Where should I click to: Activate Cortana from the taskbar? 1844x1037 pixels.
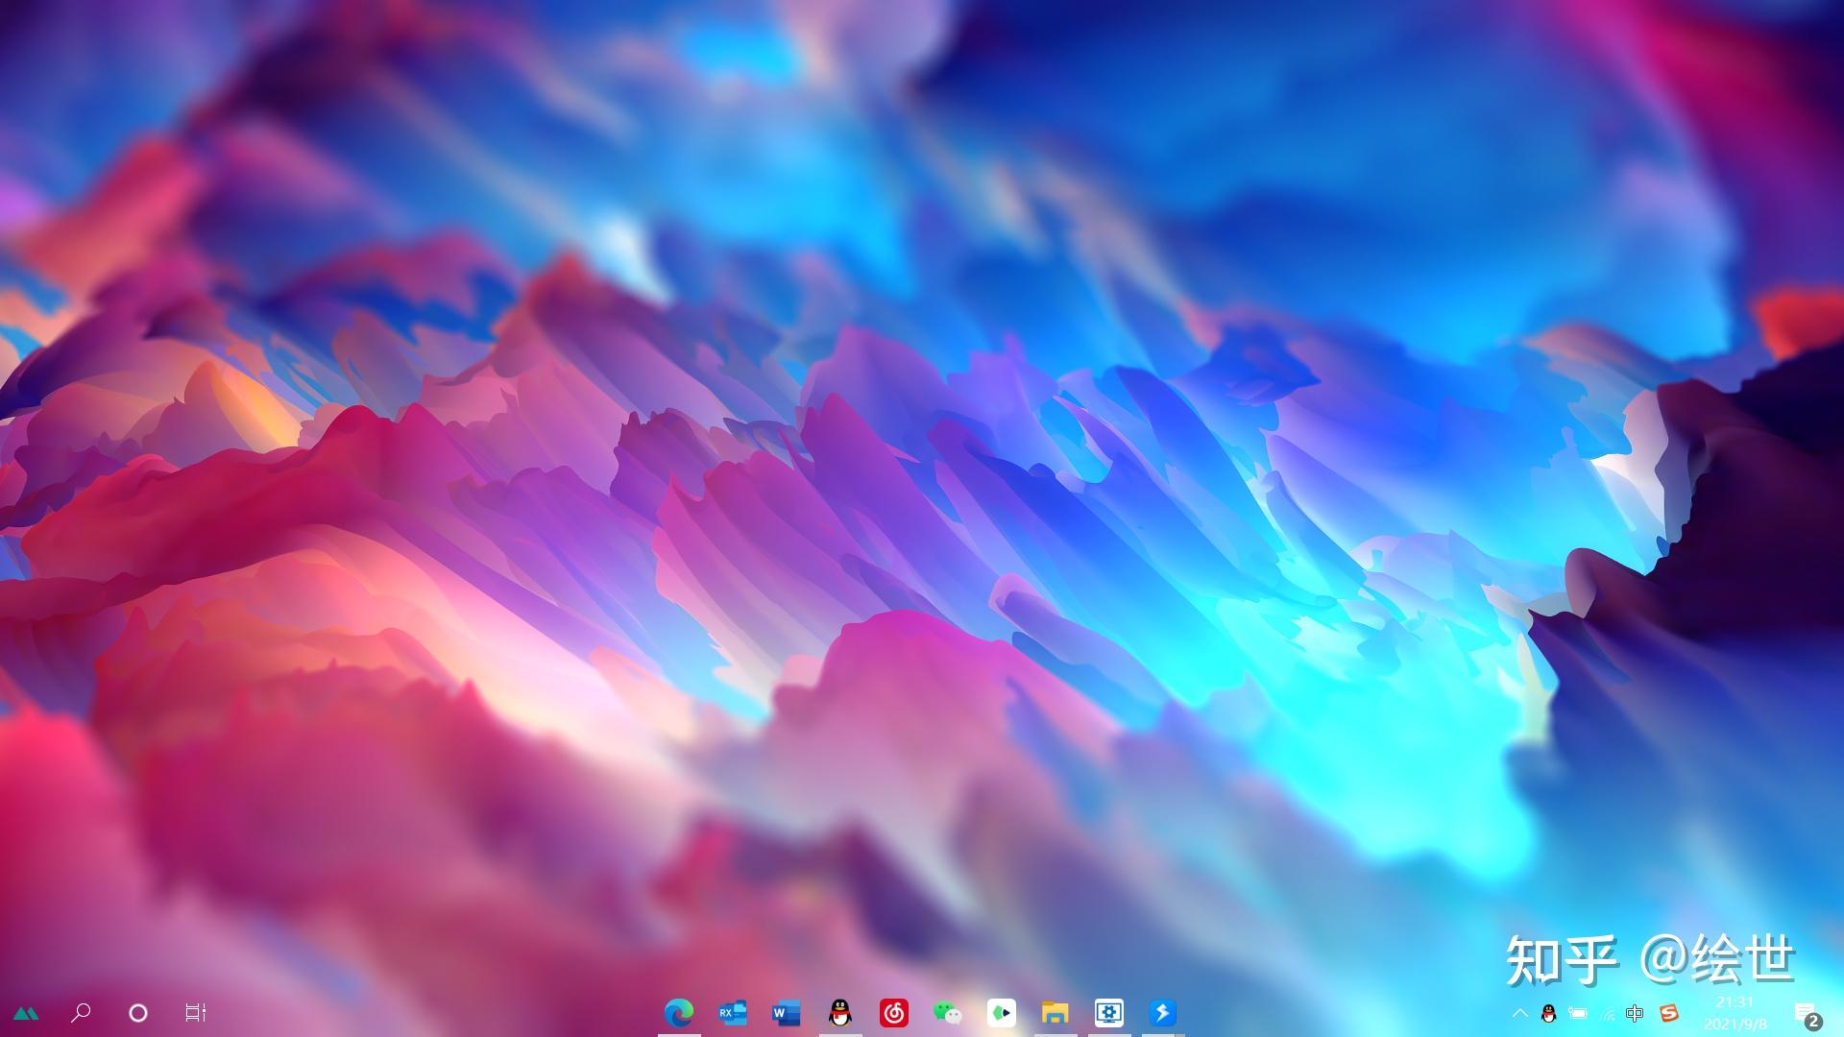click(x=139, y=1013)
